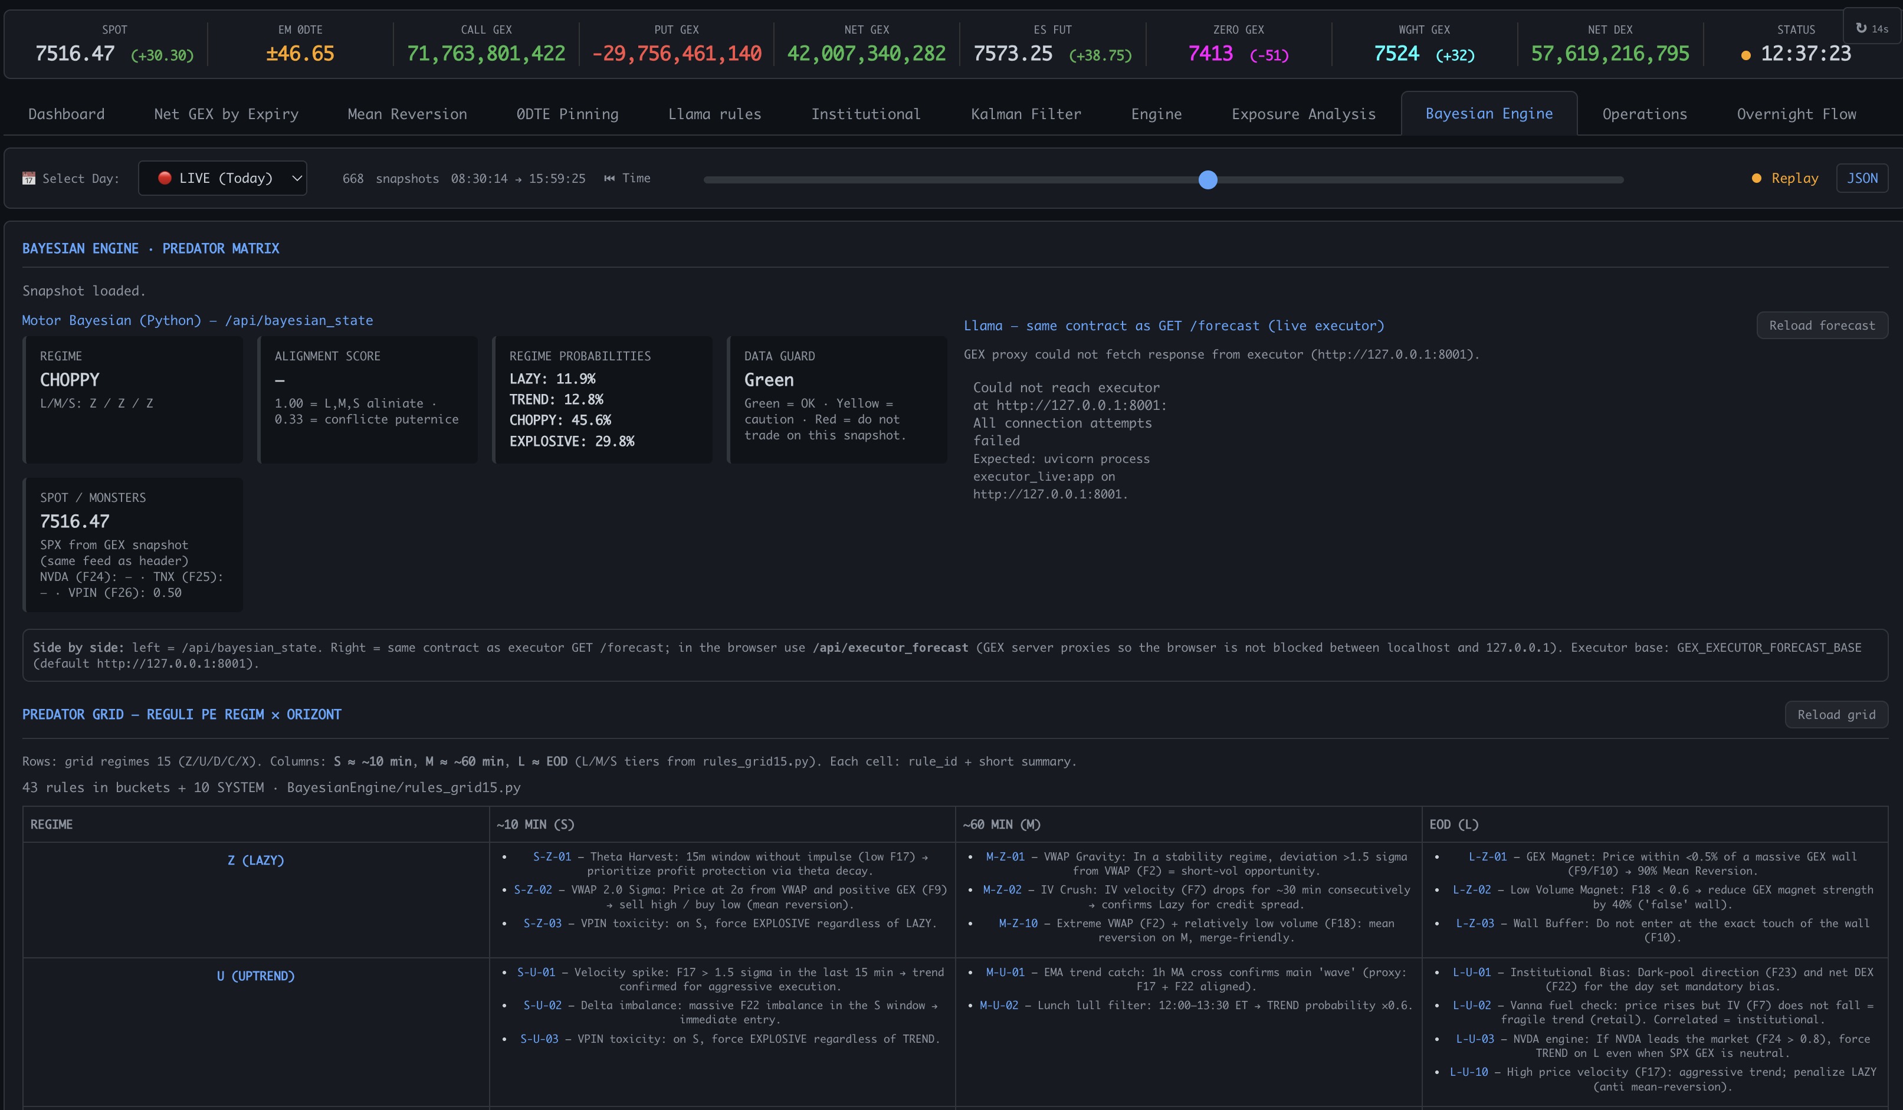Click the JSON button

pyautogui.click(x=1862, y=178)
